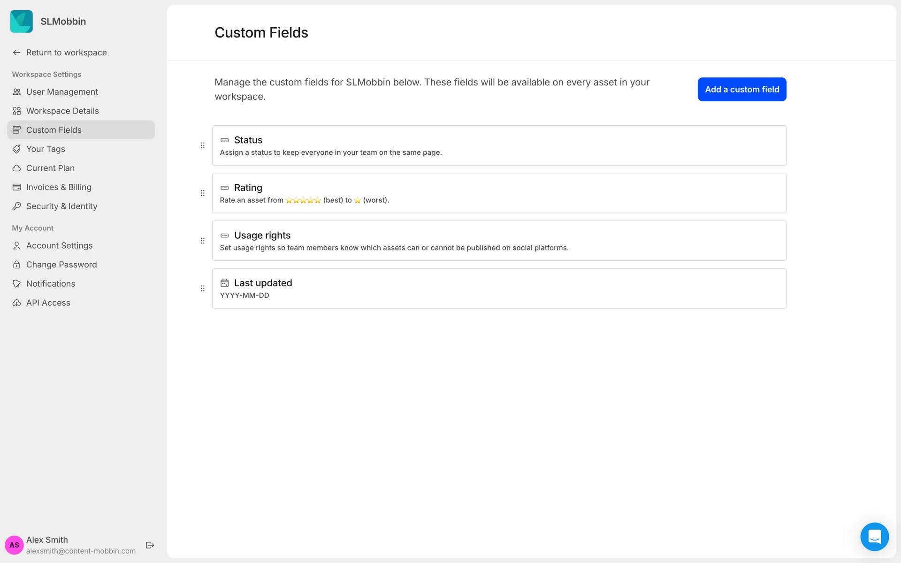This screenshot has width=901, height=563.
Task: Open User Management settings
Action: 62,92
